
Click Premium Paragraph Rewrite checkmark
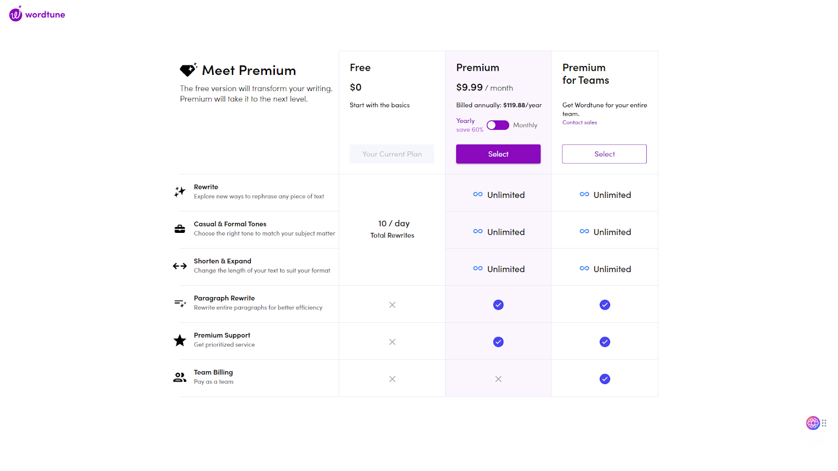pos(499,305)
